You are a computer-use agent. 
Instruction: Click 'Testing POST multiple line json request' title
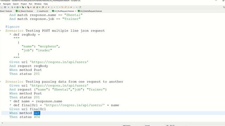pos(65,30)
